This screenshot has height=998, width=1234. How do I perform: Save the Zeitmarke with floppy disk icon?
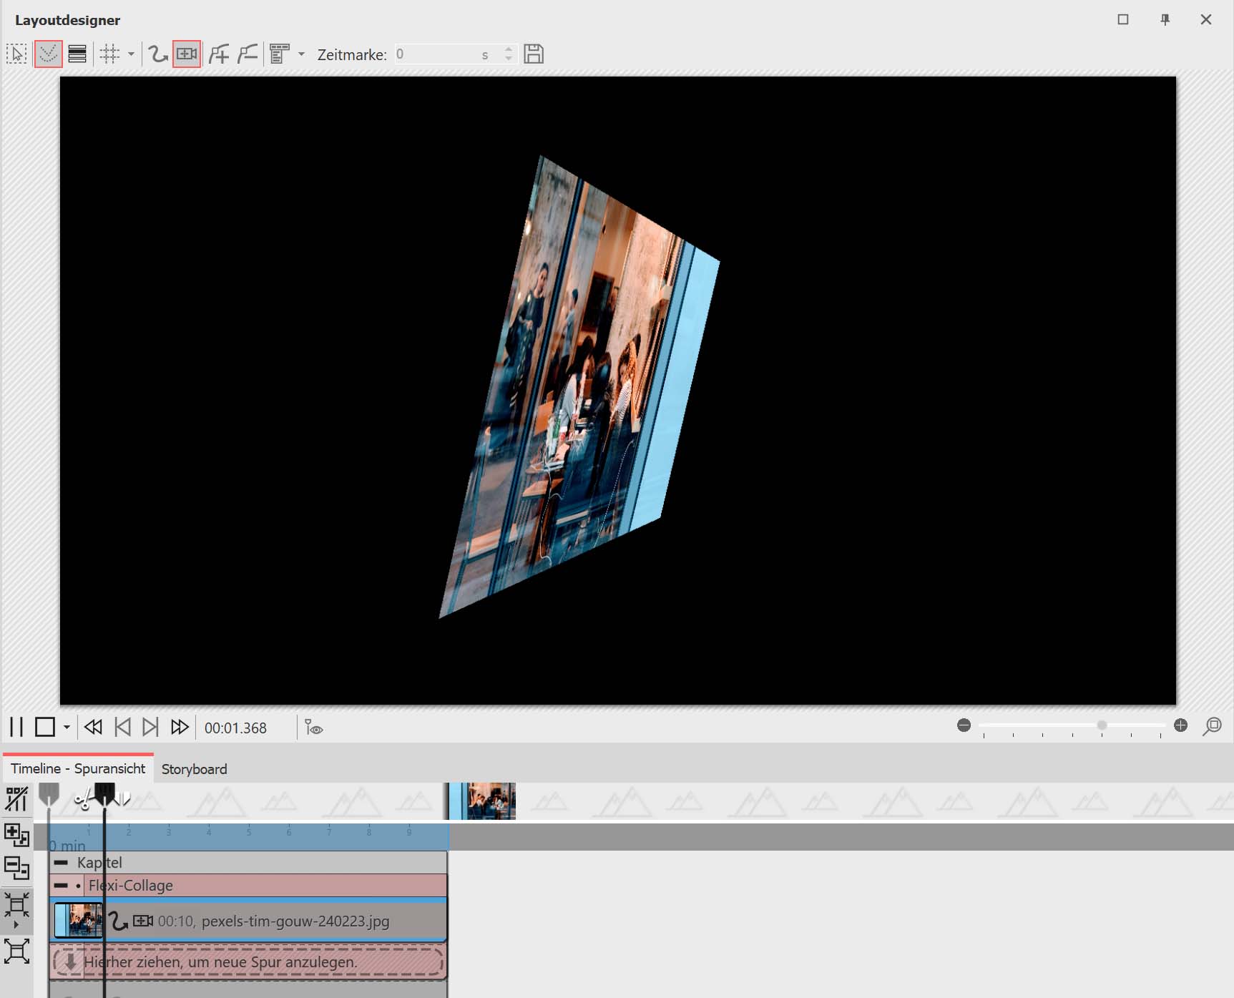pyautogui.click(x=534, y=54)
